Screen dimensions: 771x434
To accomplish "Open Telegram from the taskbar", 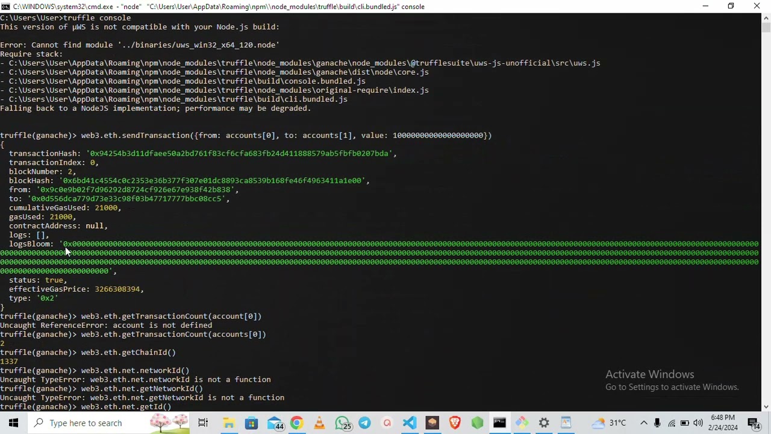I will point(364,423).
